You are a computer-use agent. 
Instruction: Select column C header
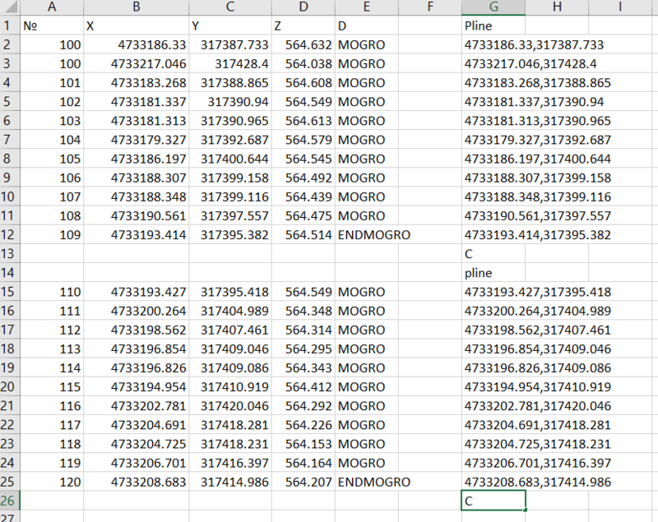click(230, 7)
